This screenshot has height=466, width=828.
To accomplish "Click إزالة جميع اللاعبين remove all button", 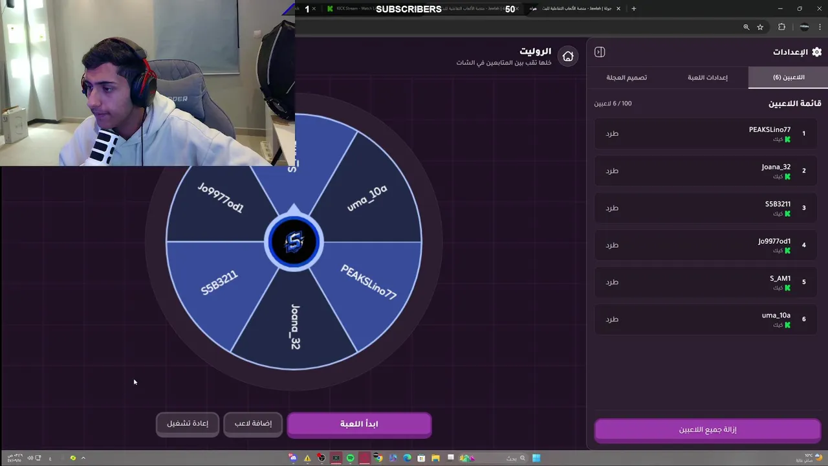I will (x=708, y=430).
